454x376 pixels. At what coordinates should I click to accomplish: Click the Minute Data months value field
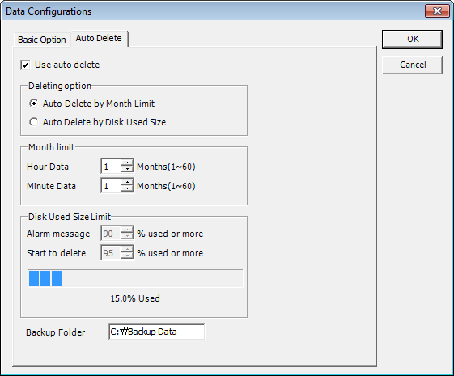pyautogui.click(x=111, y=185)
